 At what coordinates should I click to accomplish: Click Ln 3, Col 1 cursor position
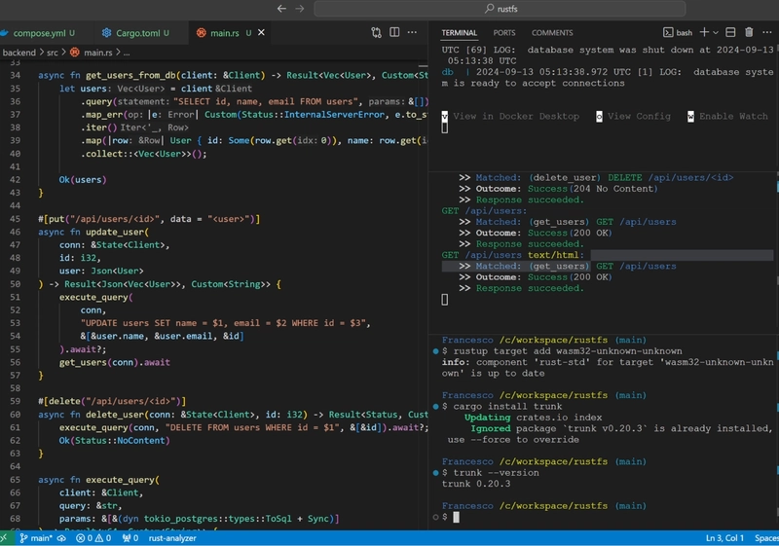tap(724, 538)
